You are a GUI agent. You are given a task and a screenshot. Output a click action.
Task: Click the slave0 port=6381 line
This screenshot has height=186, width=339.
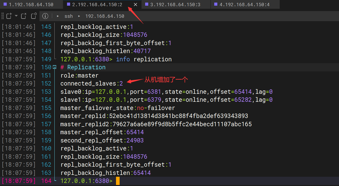[167, 92]
